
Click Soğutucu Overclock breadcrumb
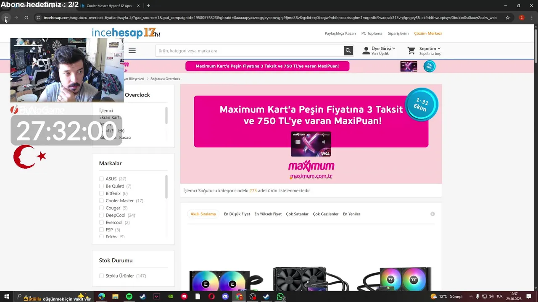click(x=165, y=79)
